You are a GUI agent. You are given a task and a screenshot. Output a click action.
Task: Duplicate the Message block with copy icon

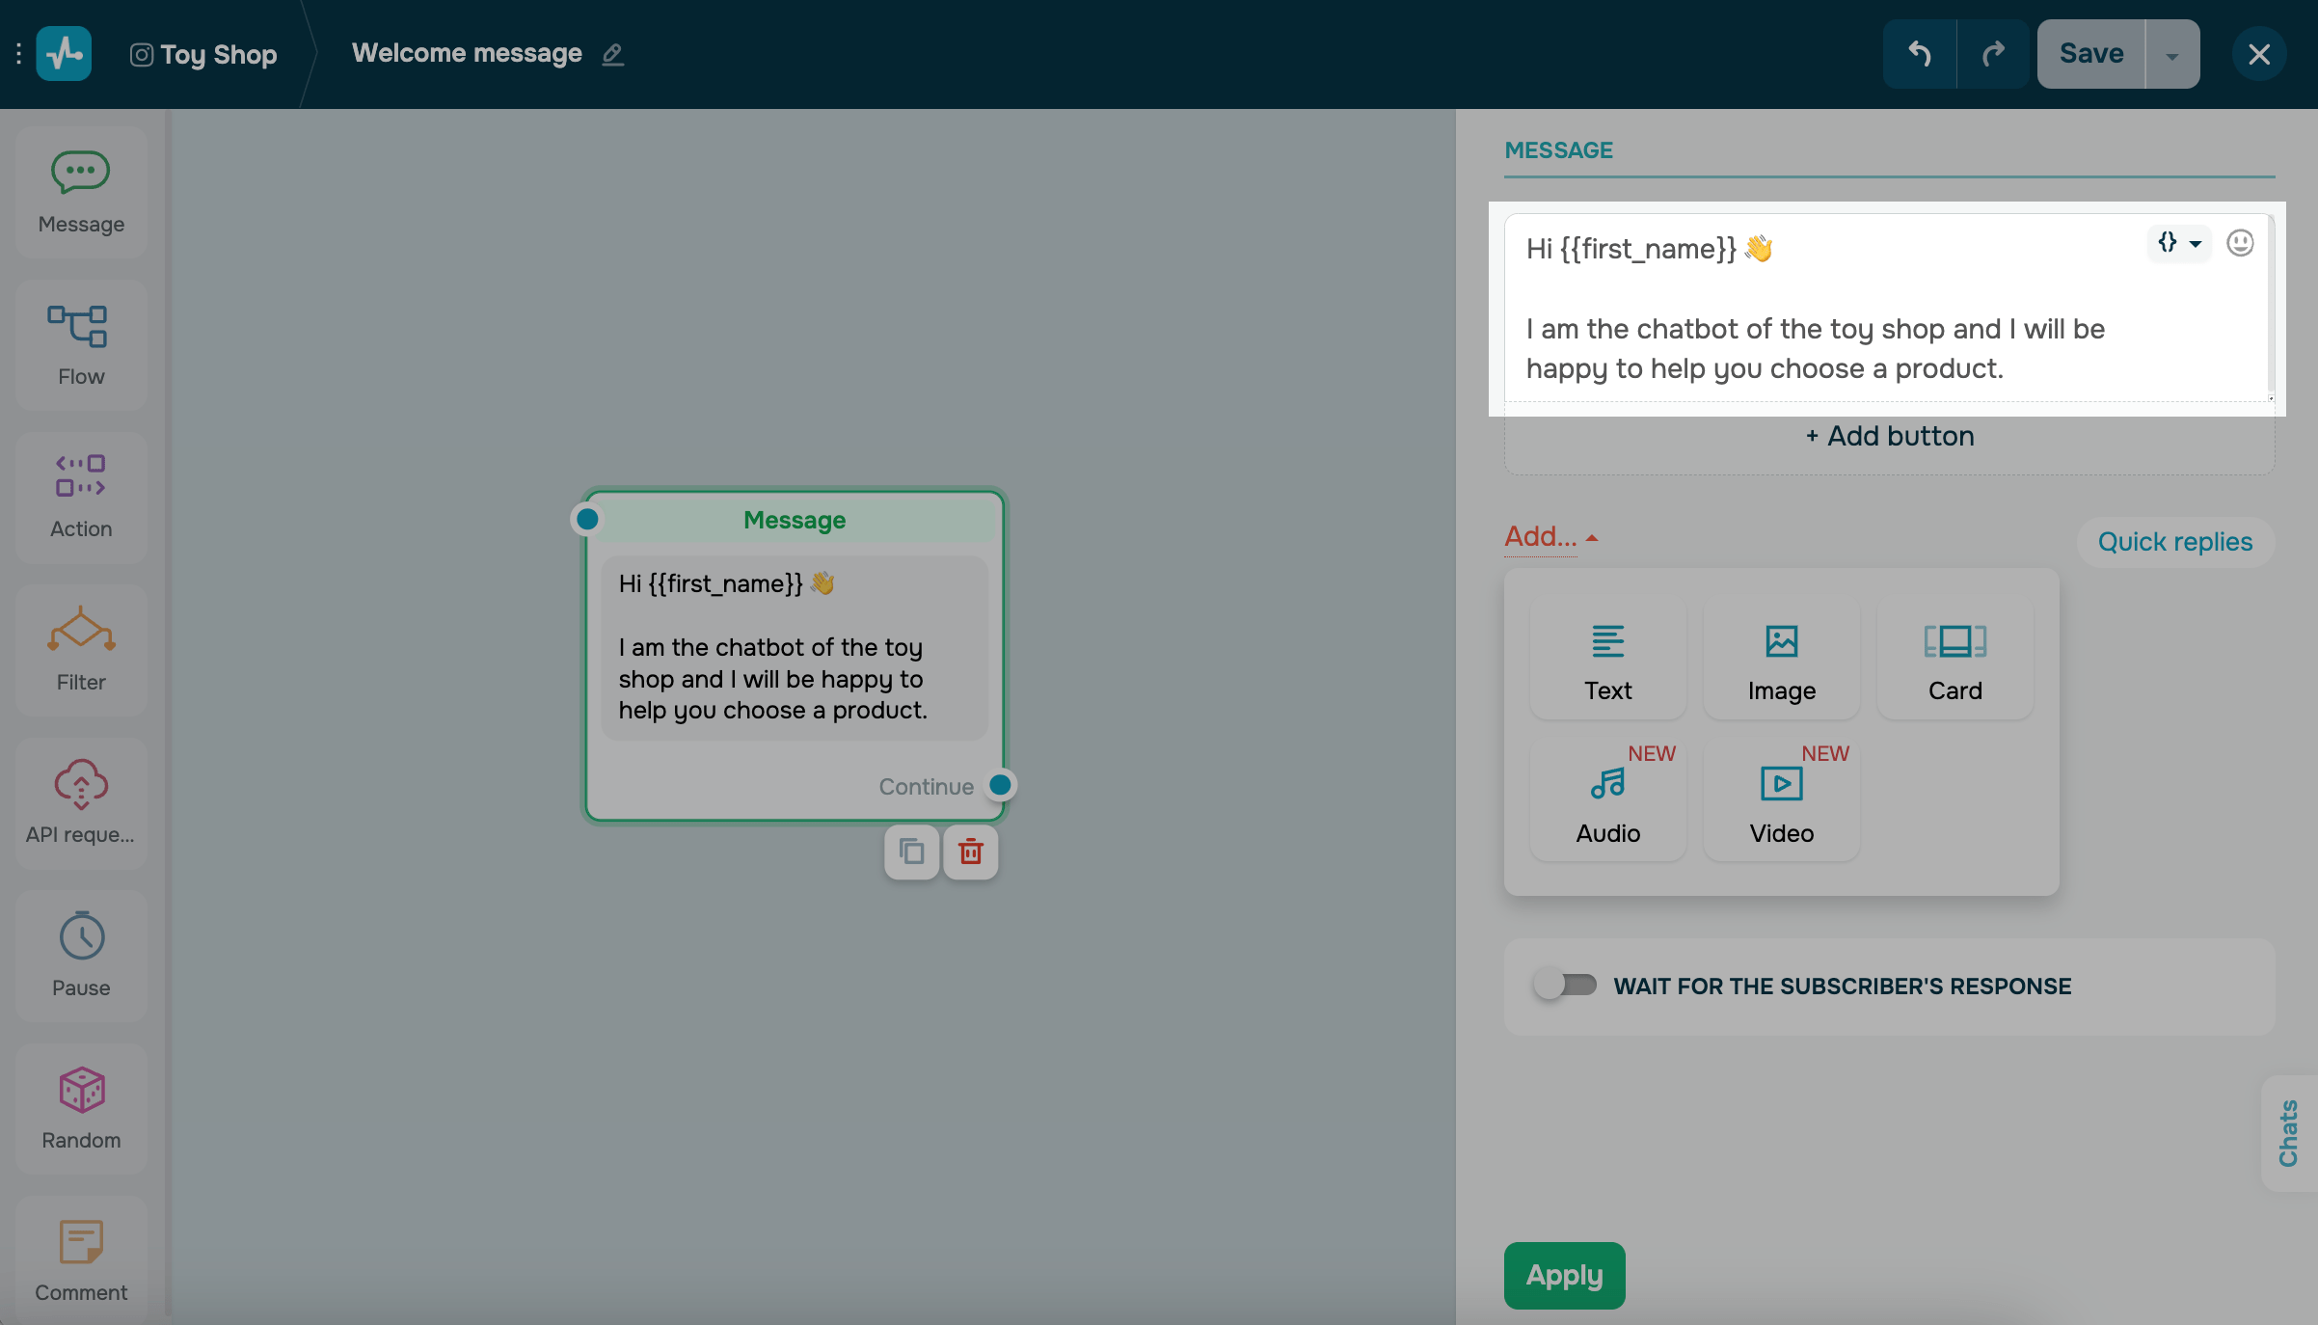pos(911,852)
